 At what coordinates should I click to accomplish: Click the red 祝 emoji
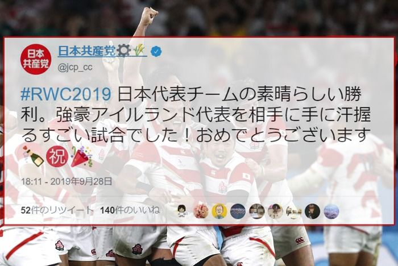(x=57, y=157)
